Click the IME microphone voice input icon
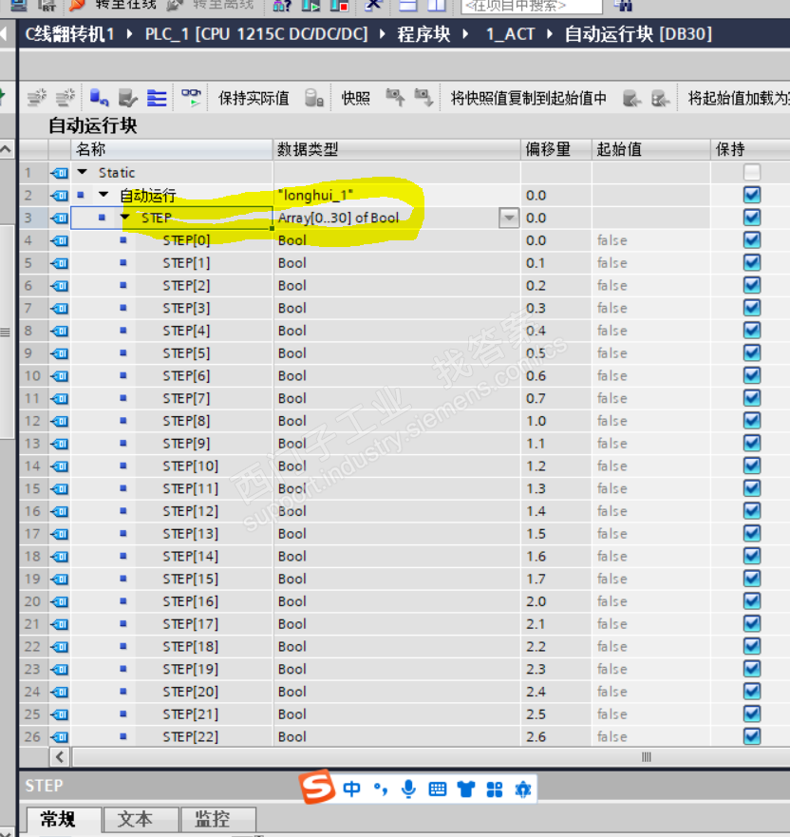The image size is (790, 837). 408,789
